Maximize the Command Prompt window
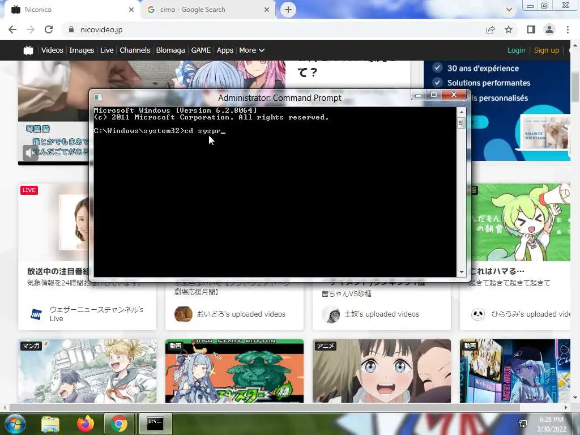580x435 pixels. 433,95
